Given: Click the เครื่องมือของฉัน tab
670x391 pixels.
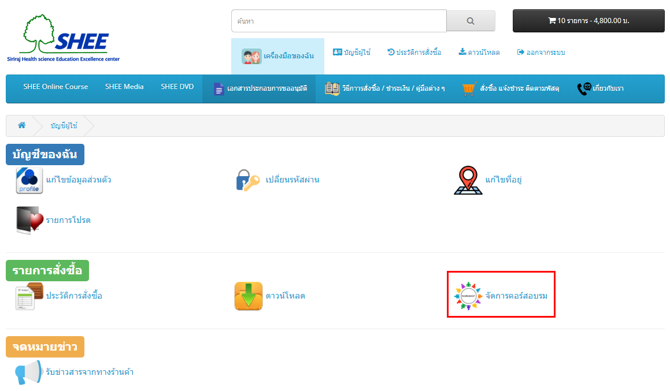Looking at the screenshot, I should (277, 56).
